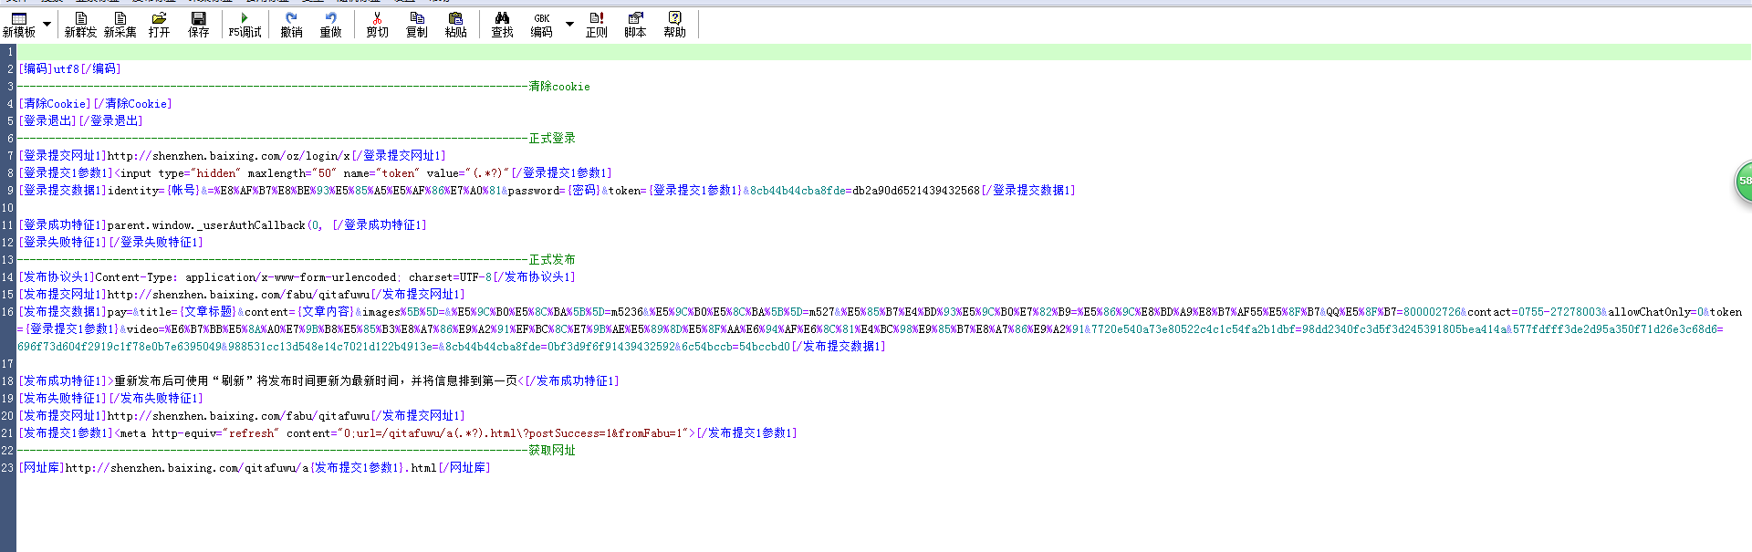The height and width of the screenshot is (552, 1752).
Task: Open the 正则 regex tool
Action: pyautogui.click(x=596, y=24)
